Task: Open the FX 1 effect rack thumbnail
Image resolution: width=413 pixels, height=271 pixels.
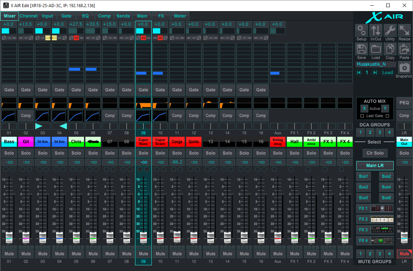Action: click(x=382, y=209)
